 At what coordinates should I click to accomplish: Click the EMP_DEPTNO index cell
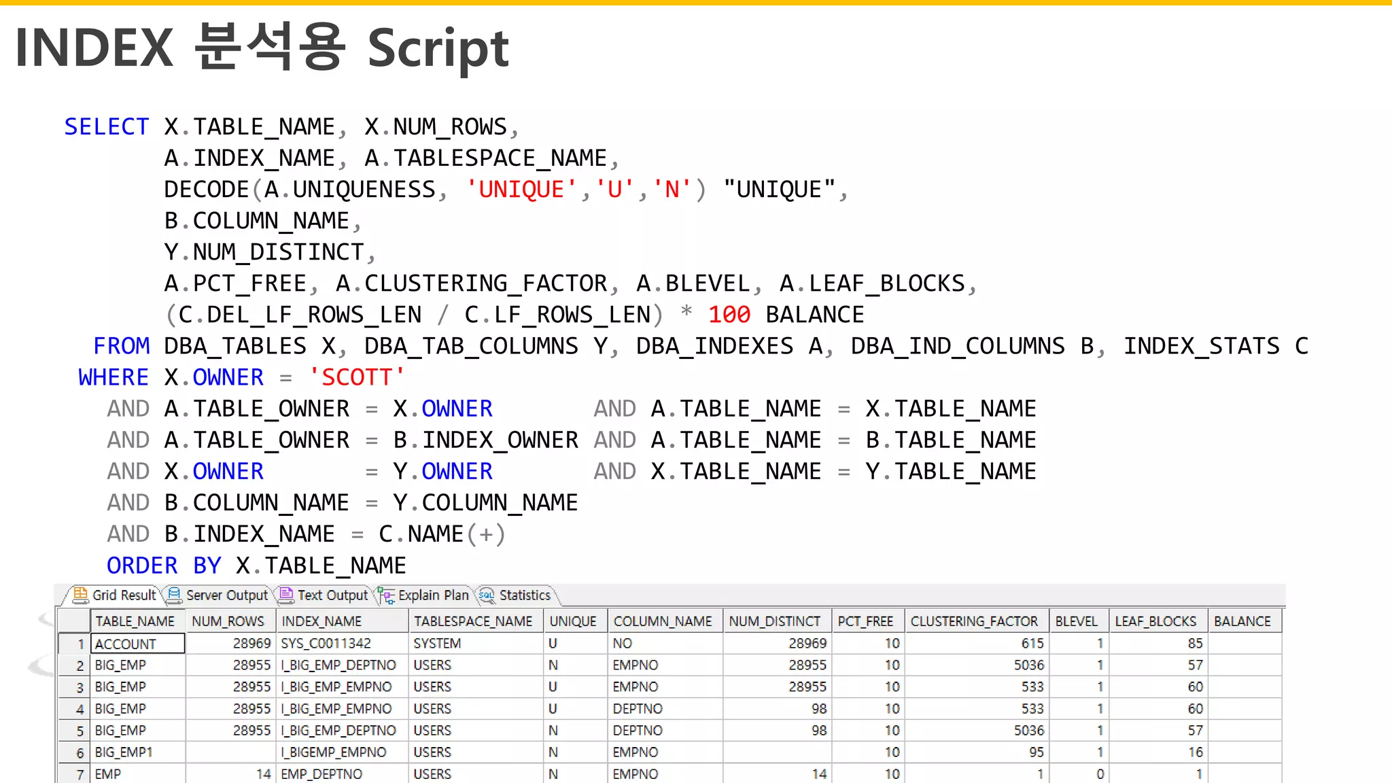pos(342,774)
